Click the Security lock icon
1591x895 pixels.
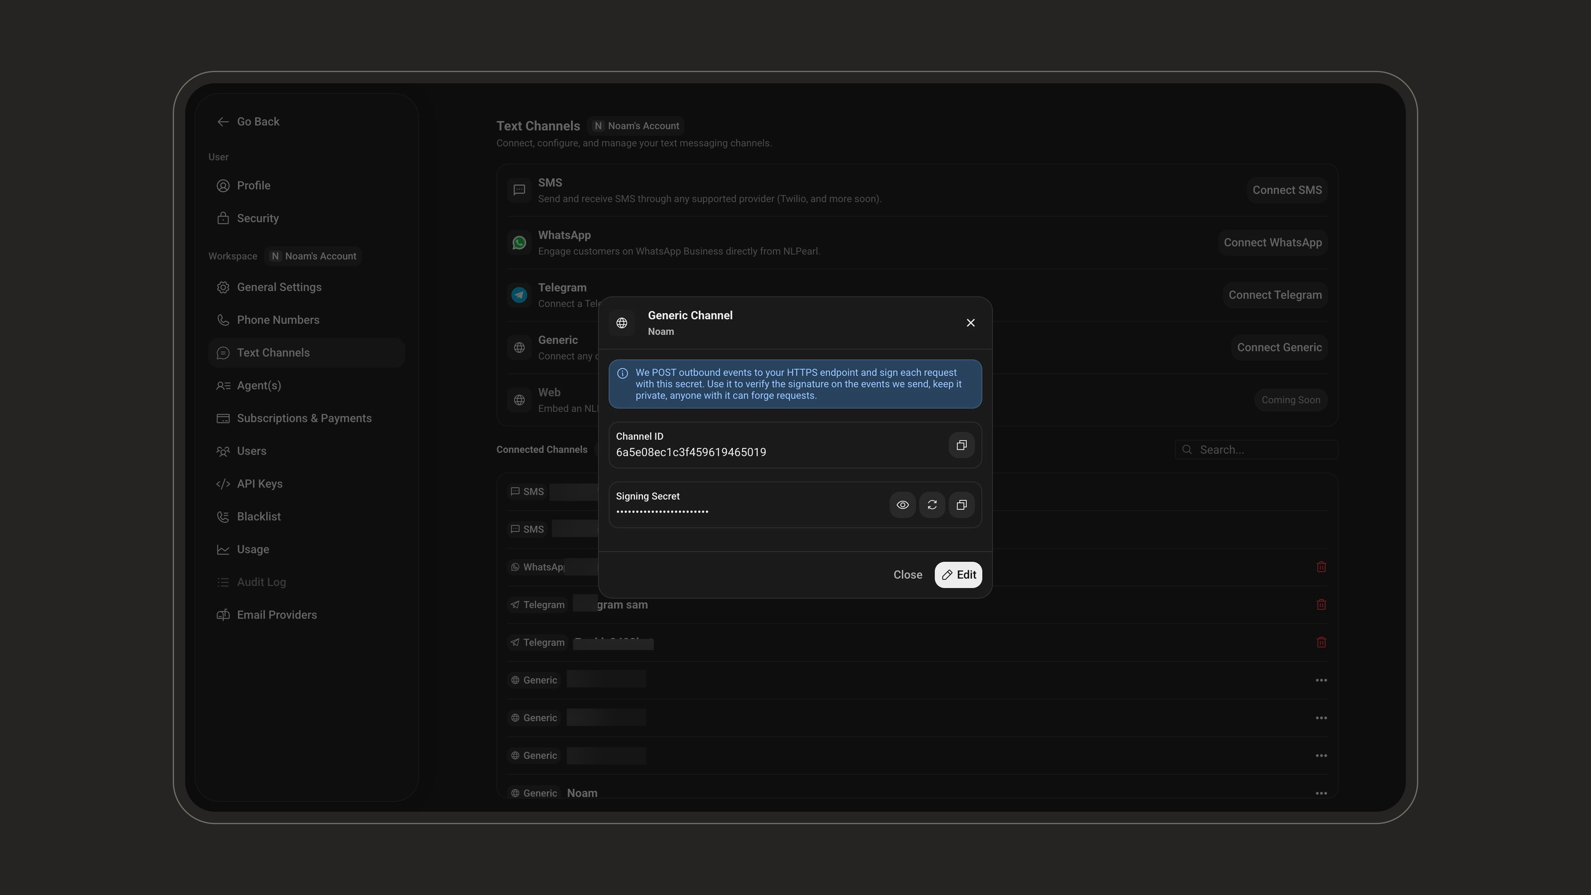[x=223, y=219]
